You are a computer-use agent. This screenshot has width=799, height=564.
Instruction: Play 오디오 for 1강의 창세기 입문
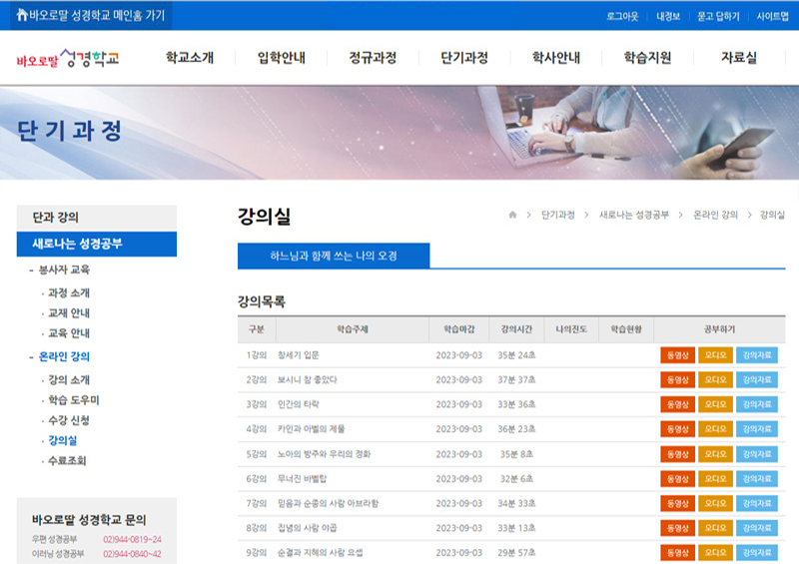coord(715,355)
